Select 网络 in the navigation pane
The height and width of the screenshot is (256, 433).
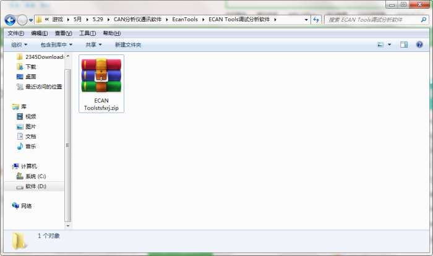click(22, 206)
